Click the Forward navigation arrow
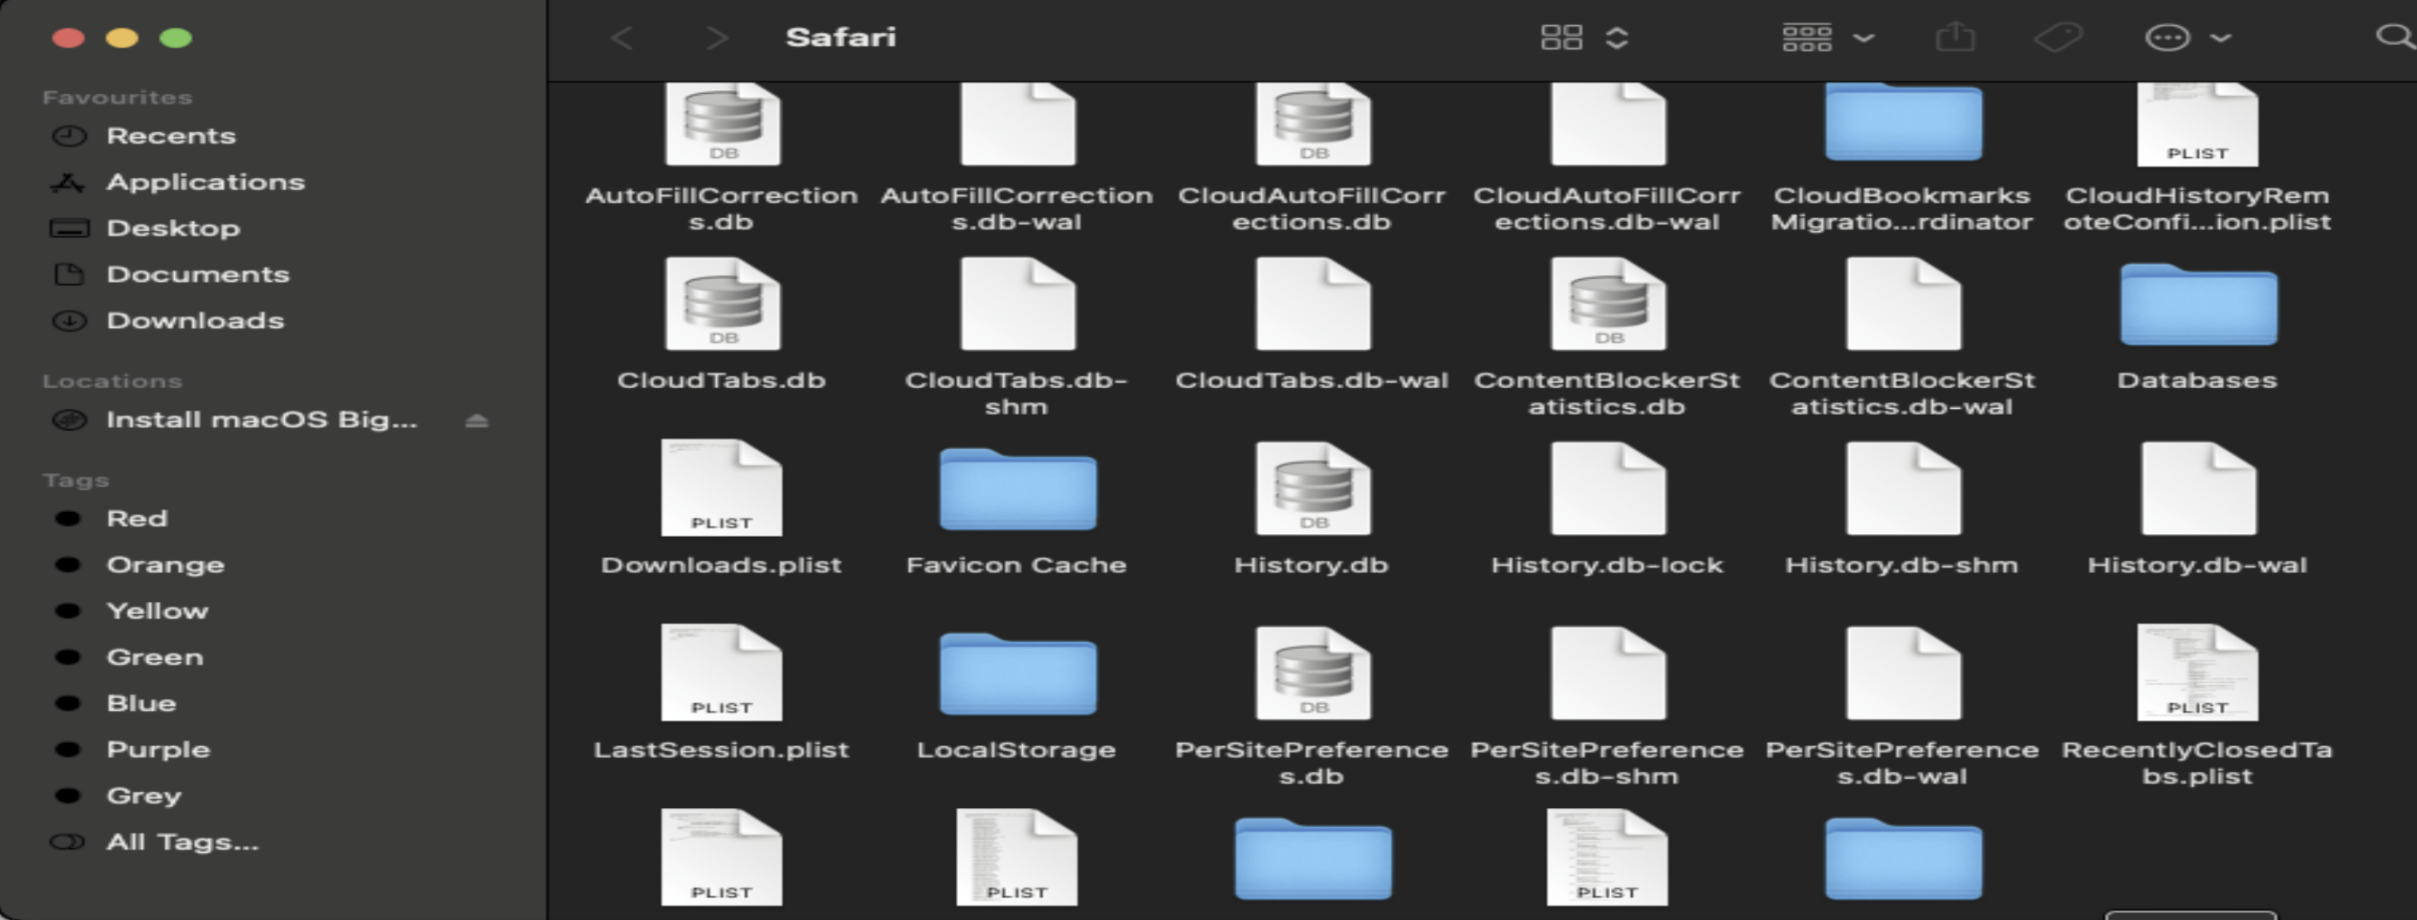The image size is (2417, 920). (717, 37)
